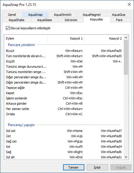Screen dimensions: 134x173
Task: Click the Win+Right shortcut cell
Action: (x=75, y=152)
